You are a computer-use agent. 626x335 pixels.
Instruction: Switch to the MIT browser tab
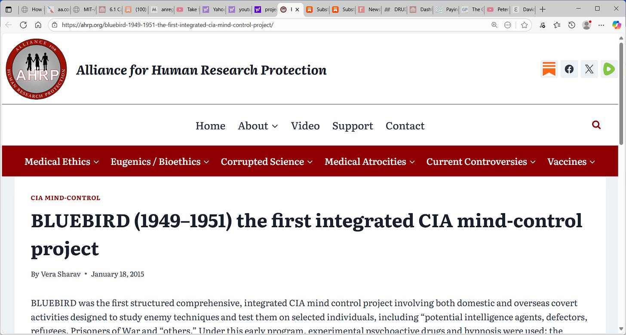point(84,9)
